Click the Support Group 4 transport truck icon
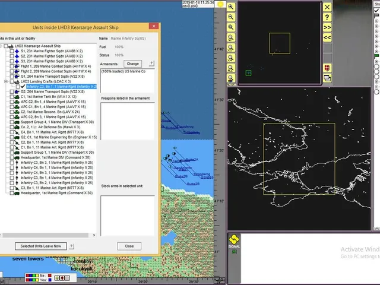Image resolution: width=380 pixels, height=285 pixels. pyautogui.click(x=17, y=122)
